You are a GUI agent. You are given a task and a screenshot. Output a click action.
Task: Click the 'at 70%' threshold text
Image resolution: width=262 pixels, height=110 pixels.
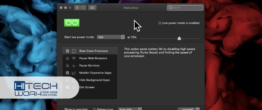point(132,37)
